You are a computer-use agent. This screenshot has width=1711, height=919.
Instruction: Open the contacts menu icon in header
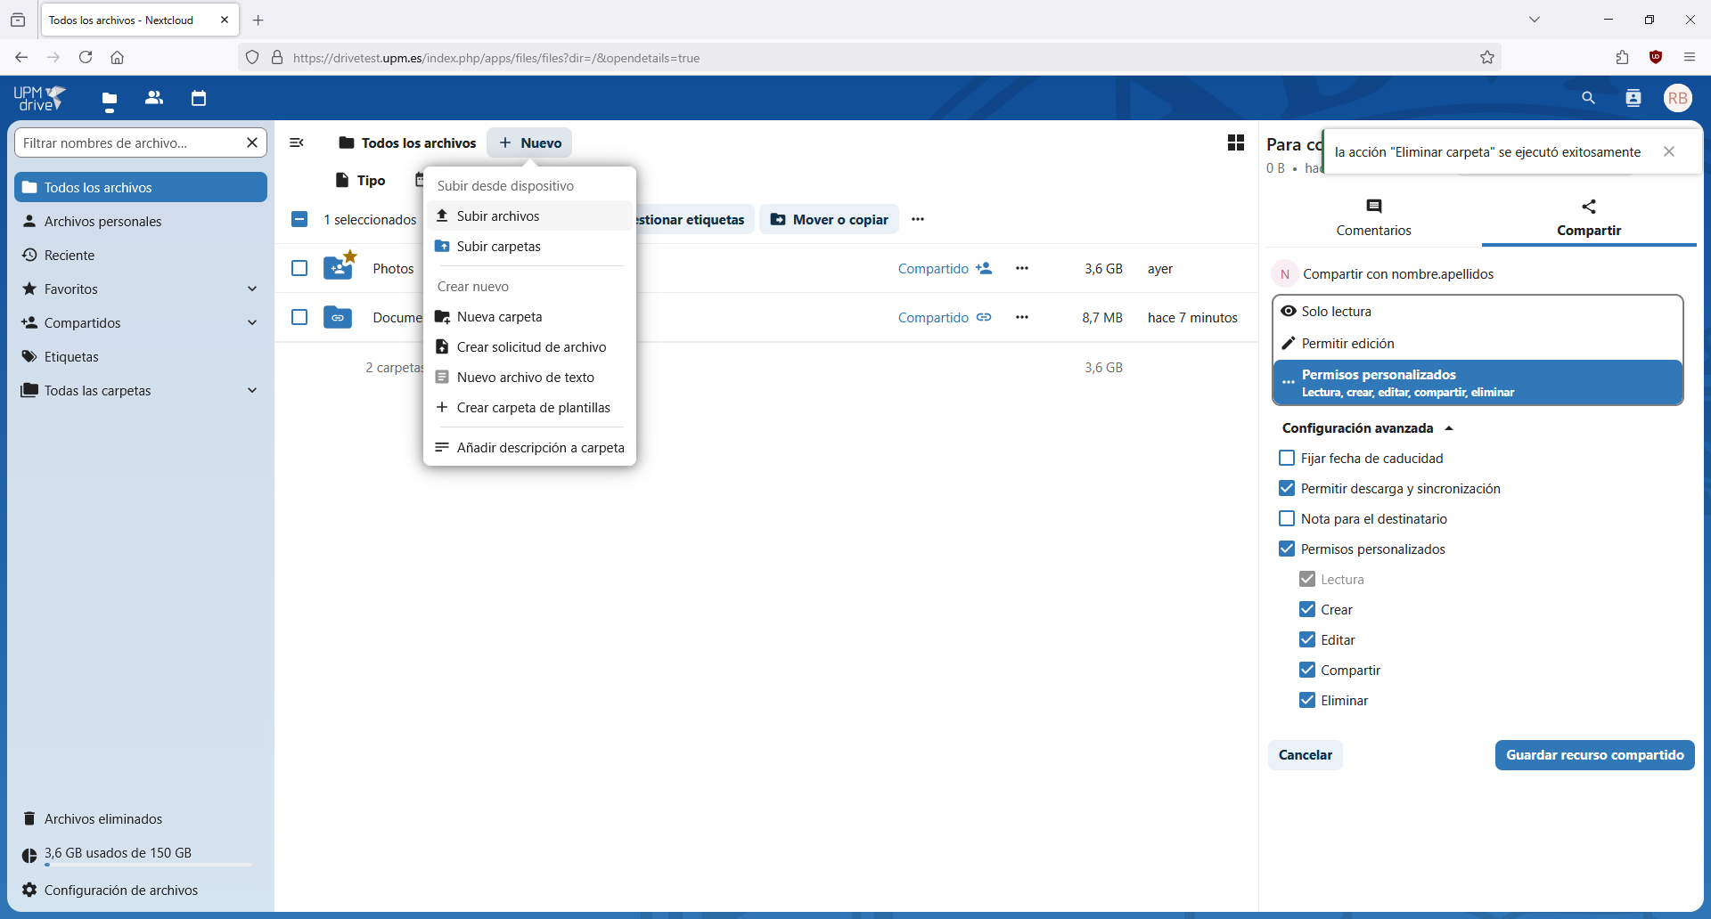[1633, 98]
